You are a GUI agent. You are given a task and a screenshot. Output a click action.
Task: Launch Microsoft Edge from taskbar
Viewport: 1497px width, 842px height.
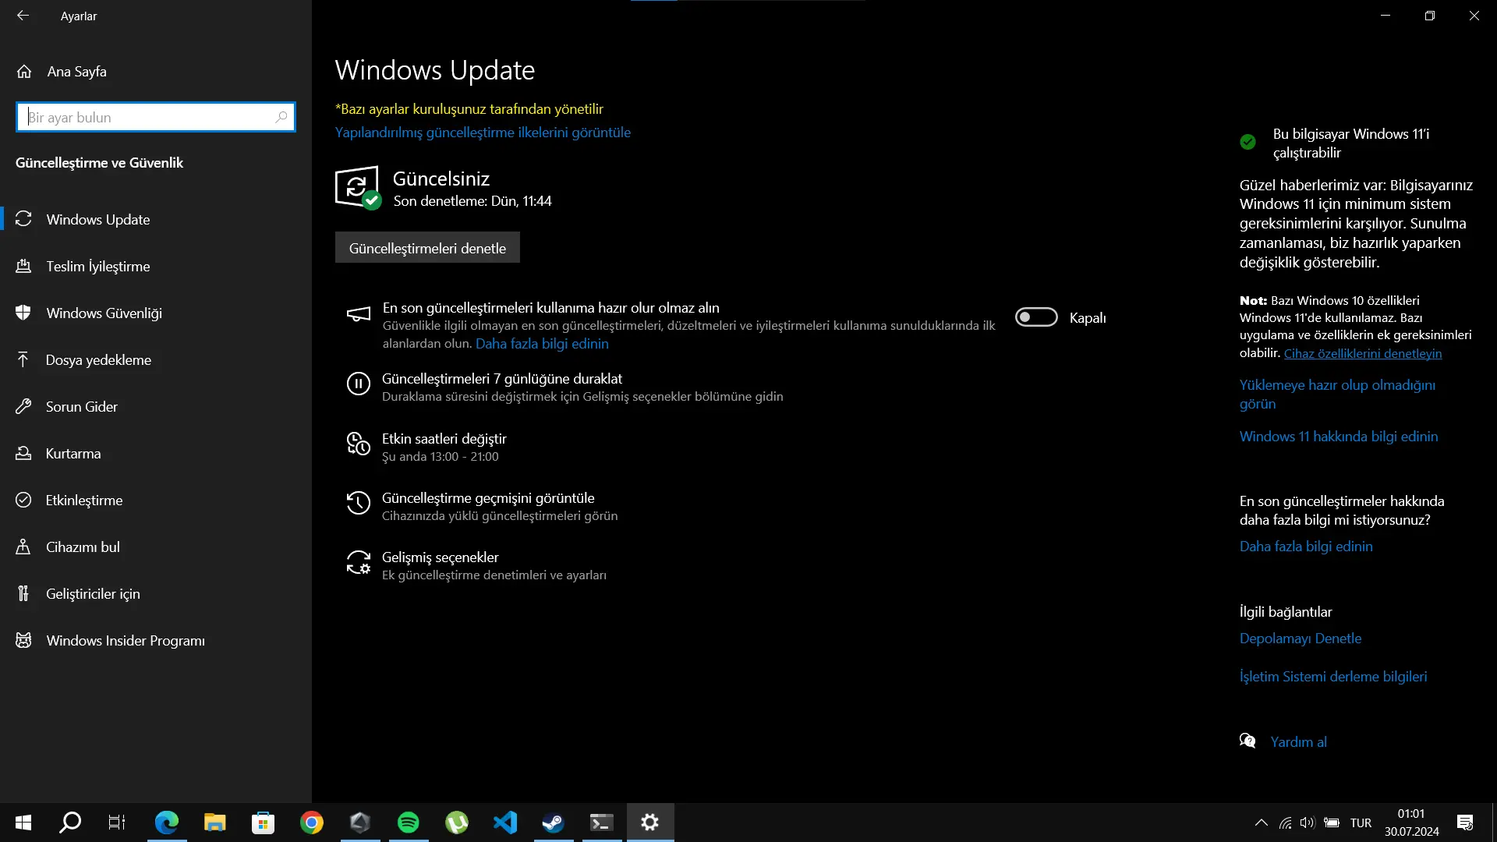167,823
